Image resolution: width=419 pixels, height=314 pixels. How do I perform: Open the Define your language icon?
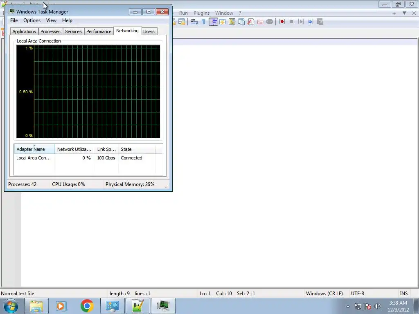click(x=223, y=22)
